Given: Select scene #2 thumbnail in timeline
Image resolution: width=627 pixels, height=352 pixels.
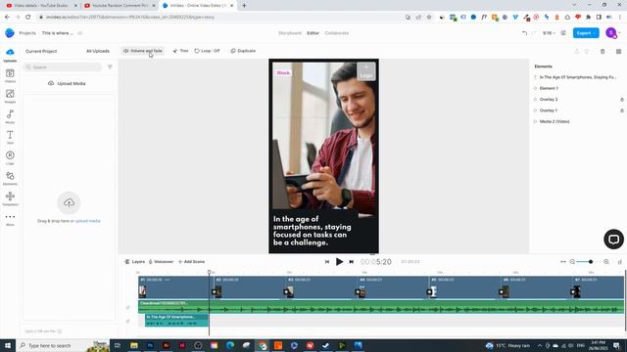Looking at the screenshot, I should click(x=217, y=291).
